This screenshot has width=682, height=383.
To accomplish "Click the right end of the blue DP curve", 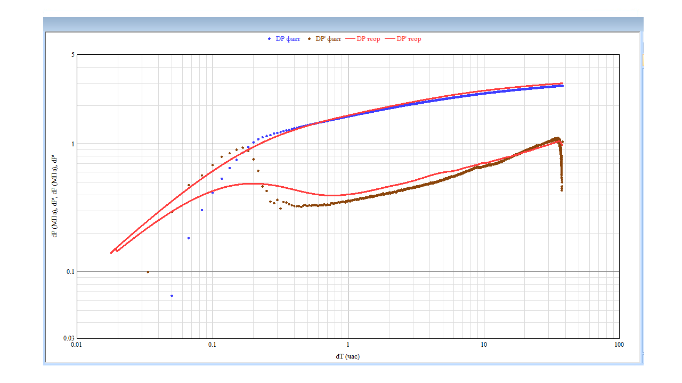I will (x=562, y=86).
